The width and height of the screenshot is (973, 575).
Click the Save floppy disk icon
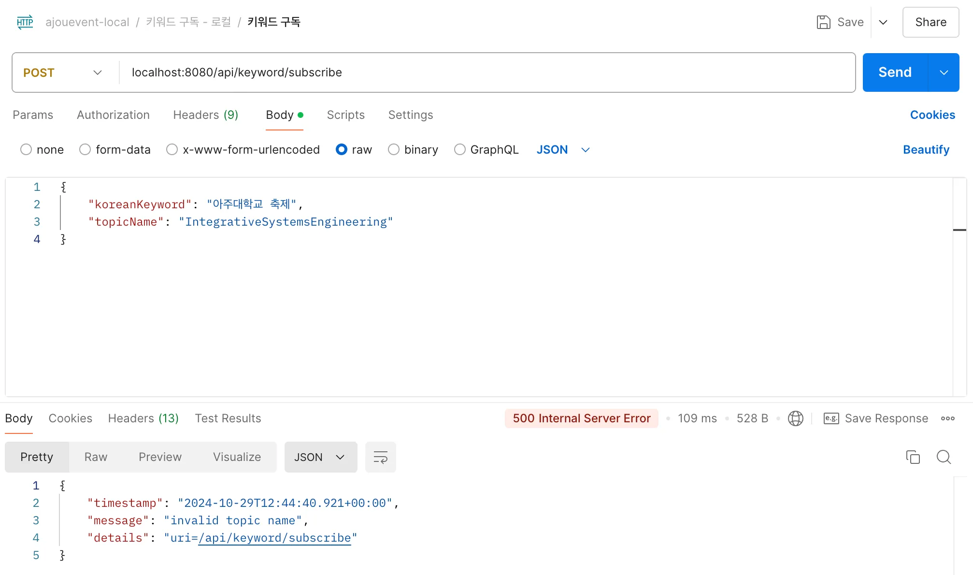823,22
